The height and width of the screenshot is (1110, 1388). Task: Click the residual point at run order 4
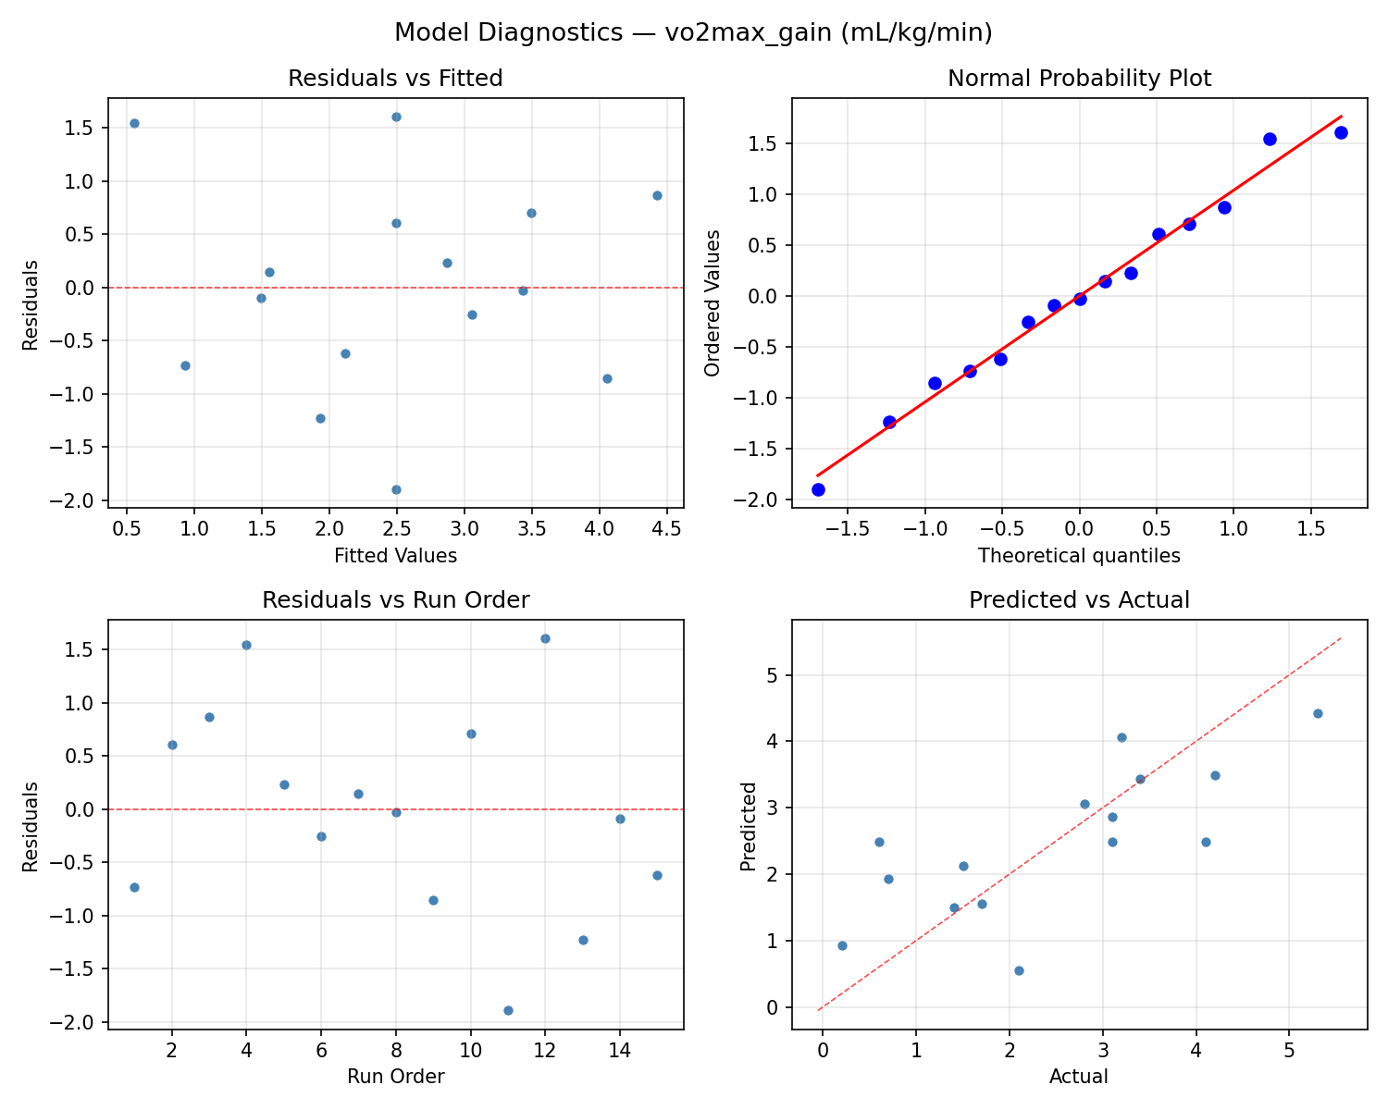coord(246,645)
